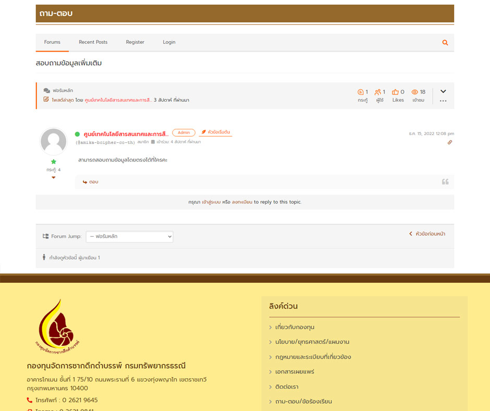The width and height of the screenshot is (490, 411).
Task: Click the green online status dot
Action: coord(78,134)
